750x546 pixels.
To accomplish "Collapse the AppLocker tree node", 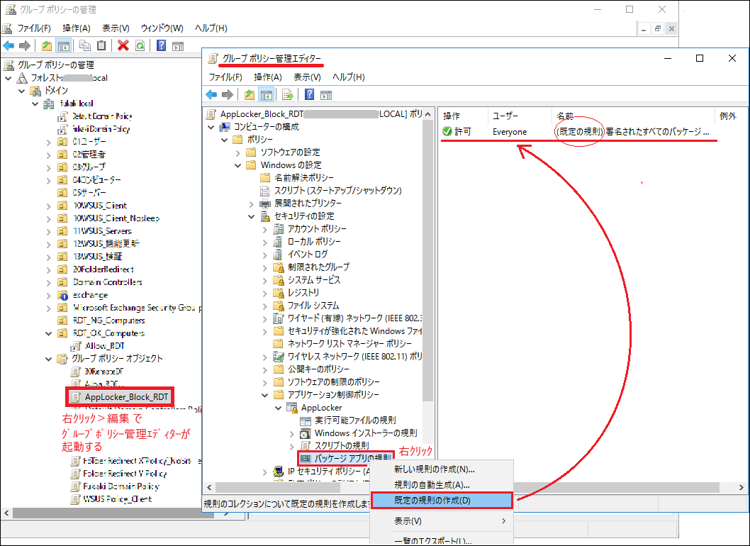I will pyautogui.click(x=278, y=408).
